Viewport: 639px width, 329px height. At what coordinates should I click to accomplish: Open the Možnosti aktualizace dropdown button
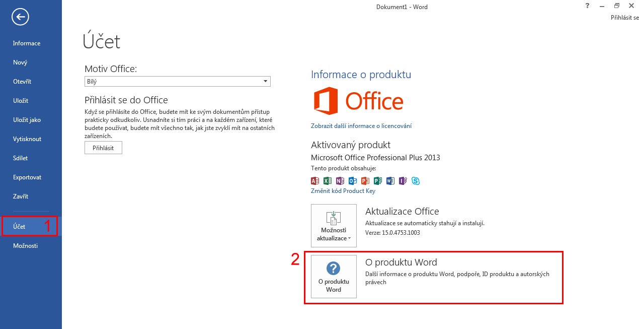point(334,226)
